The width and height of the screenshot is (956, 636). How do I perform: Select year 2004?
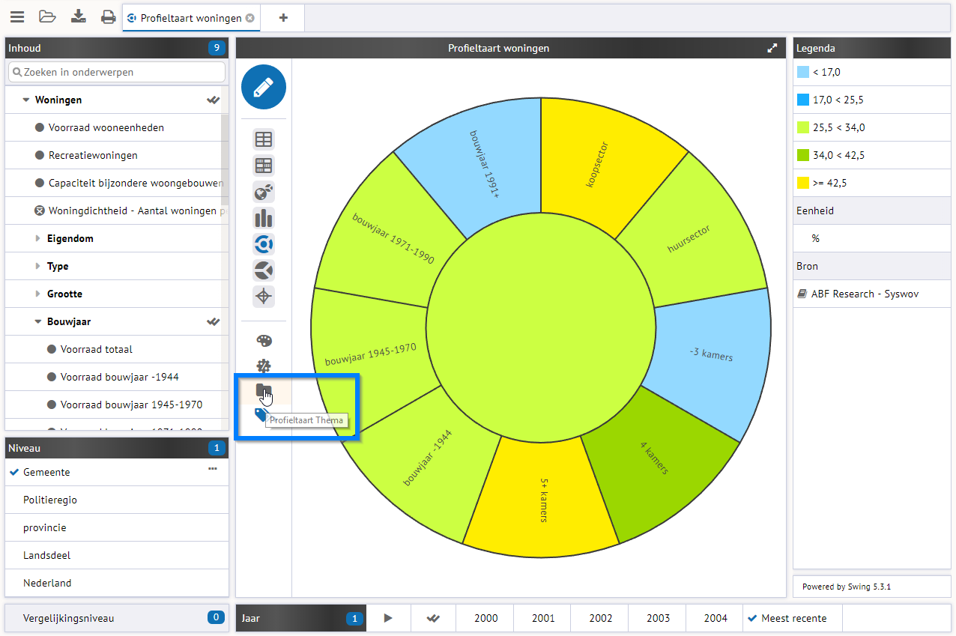pyautogui.click(x=716, y=618)
